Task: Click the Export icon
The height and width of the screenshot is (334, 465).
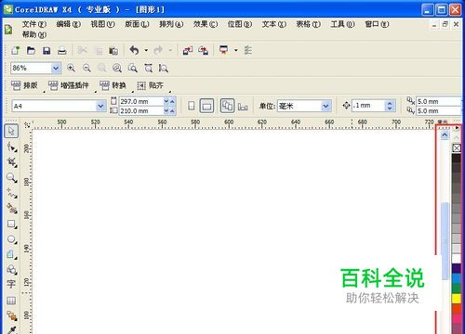Action: pos(204,50)
